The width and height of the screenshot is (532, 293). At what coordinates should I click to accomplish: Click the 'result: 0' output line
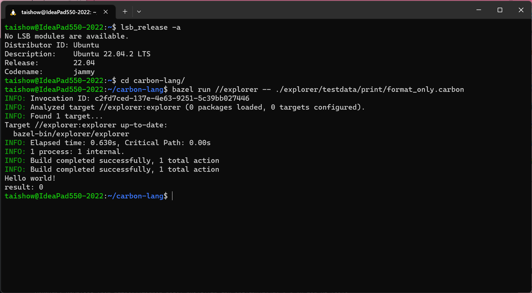(x=24, y=187)
